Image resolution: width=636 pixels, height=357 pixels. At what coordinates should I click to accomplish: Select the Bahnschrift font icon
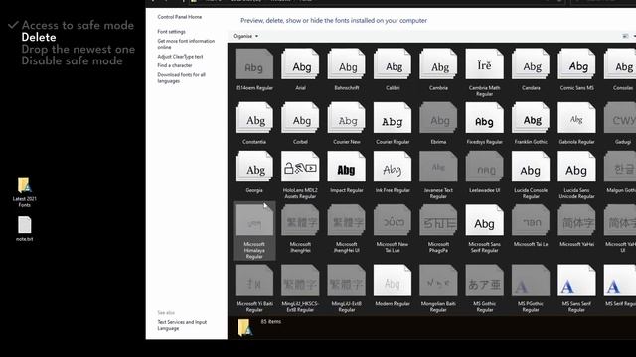pos(347,63)
